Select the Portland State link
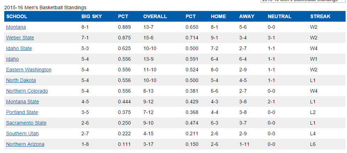347x153 pixels. point(22,112)
